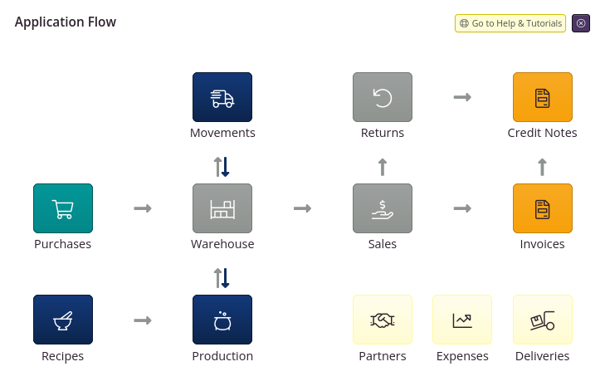Open the Invoices orange tile

coord(543,208)
